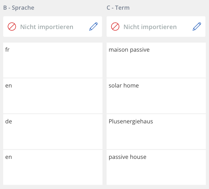
Task: Click the pencil icon for B - Sprache
Action: coord(93,27)
